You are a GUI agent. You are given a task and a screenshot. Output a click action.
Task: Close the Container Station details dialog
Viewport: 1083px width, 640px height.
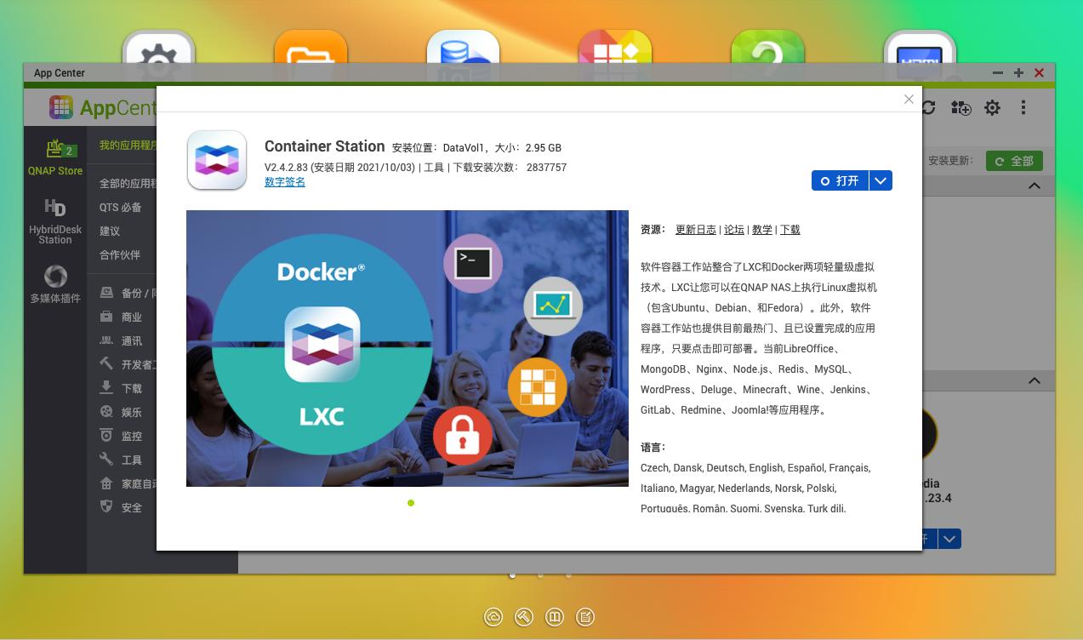(909, 100)
